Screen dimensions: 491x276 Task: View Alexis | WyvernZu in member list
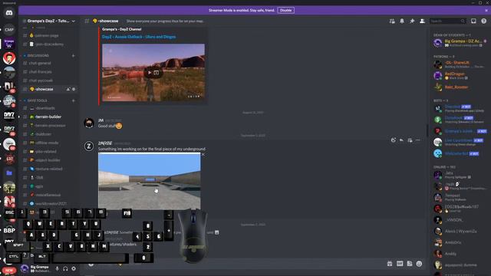tap(460, 232)
